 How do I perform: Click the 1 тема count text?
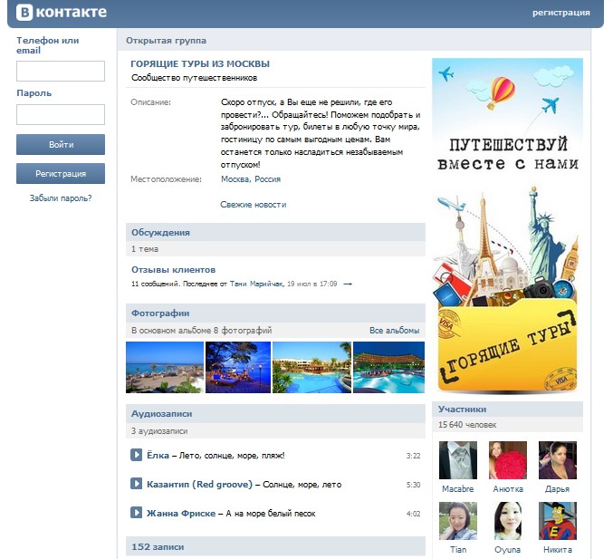(145, 249)
